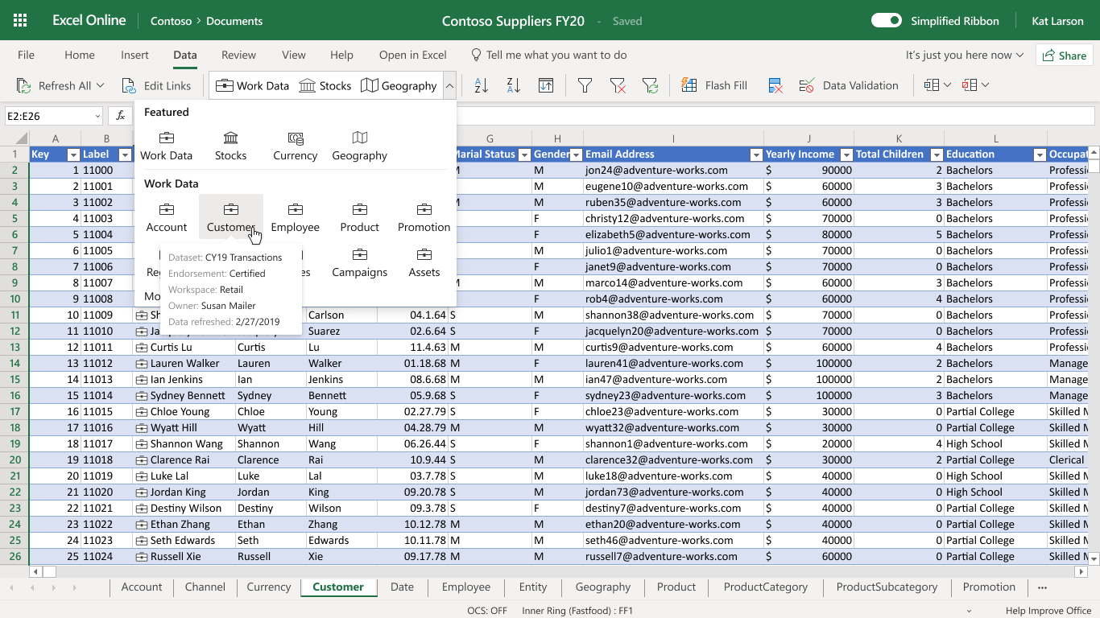1100x618 pixels.
Task: Select Account work data type
Action: [x=167, y=217]
